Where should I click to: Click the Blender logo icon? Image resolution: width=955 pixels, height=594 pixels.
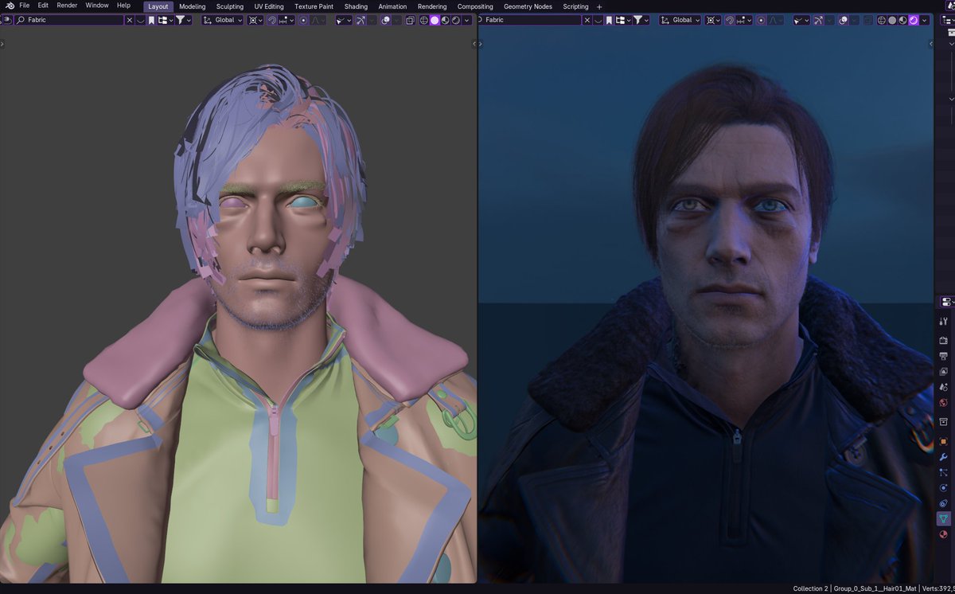pyautogui.click(x=10, y=6)
